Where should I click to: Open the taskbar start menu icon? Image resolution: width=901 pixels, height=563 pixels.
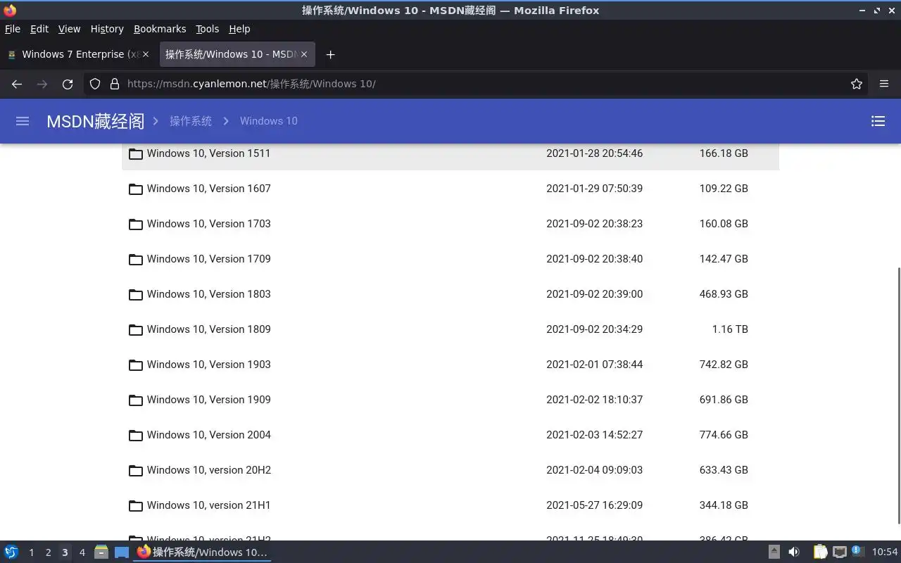(x=11, y=552)
